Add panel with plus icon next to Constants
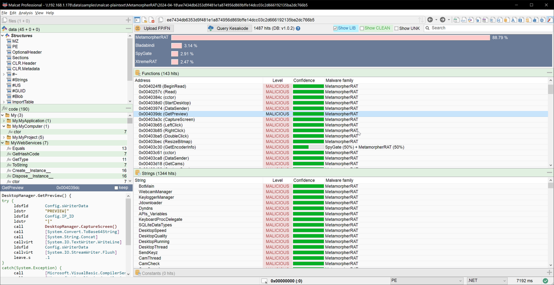Image resolution: width=554 pixels, height=285 pixels. pyautogui.click(x=549, y=273)
